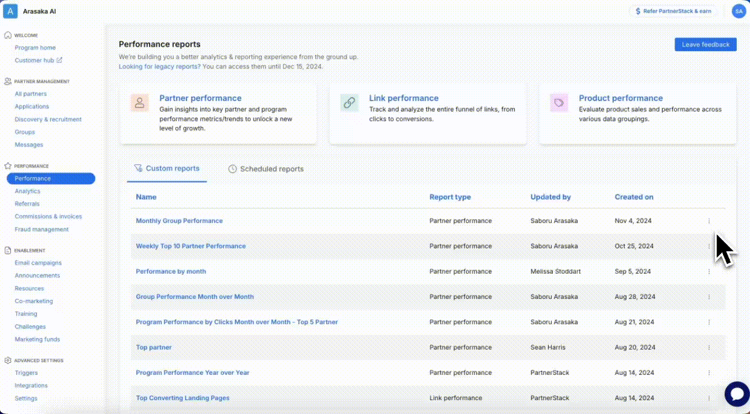
Task: Open options menu for Program Performance Year over Year
Action: (709, 373)
